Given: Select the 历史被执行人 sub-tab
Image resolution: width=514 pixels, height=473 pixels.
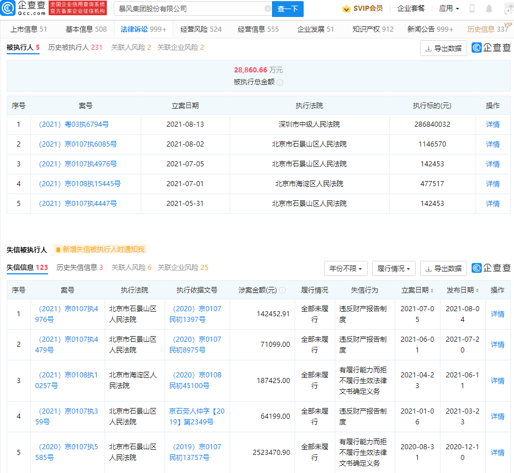Looking at the screenshot, I should [75, 48].
